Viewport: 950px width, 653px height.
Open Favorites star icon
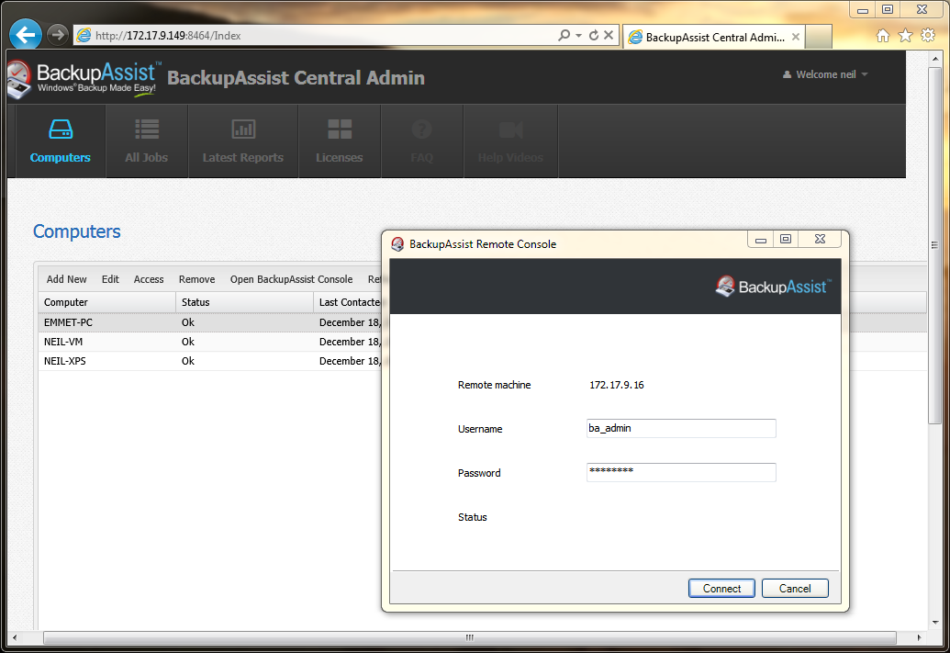pyautogui.click(x=905, y=36)
